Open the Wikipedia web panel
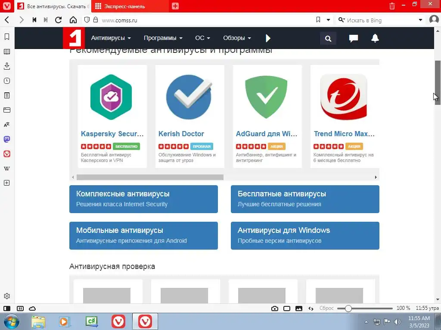The height and width of the screenshot is (330, 441). (7, 168)
